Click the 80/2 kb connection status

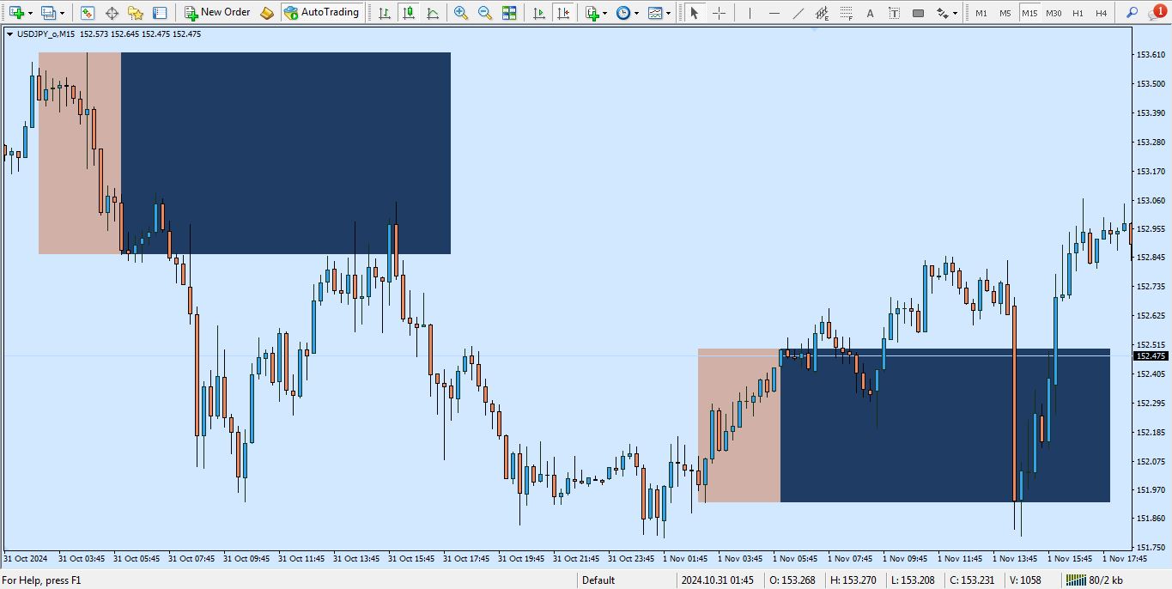tap(1096, 580)
